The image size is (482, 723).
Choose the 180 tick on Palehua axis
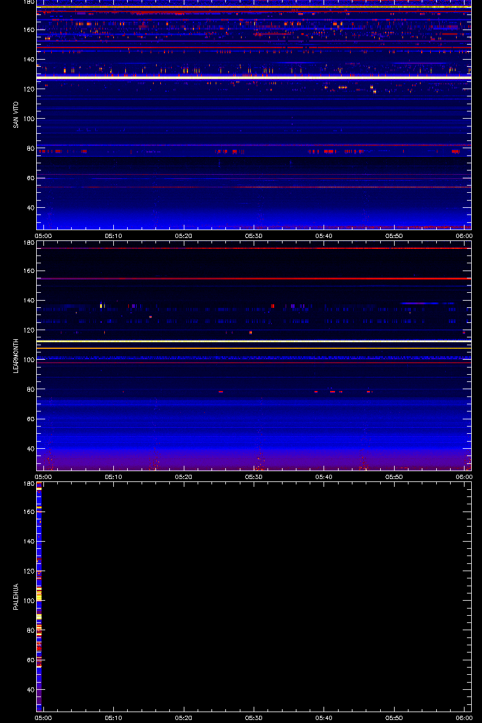pos(29,484)
